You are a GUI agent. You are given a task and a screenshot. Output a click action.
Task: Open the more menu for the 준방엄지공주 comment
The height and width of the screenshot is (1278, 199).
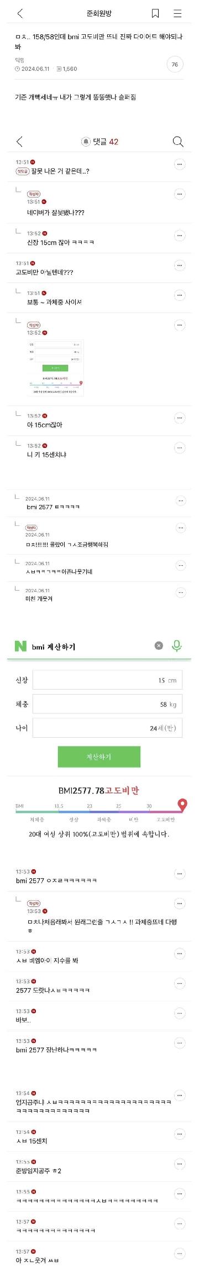(179, 1164)
